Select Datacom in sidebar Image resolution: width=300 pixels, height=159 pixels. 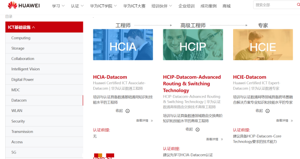tap(44, 100)
